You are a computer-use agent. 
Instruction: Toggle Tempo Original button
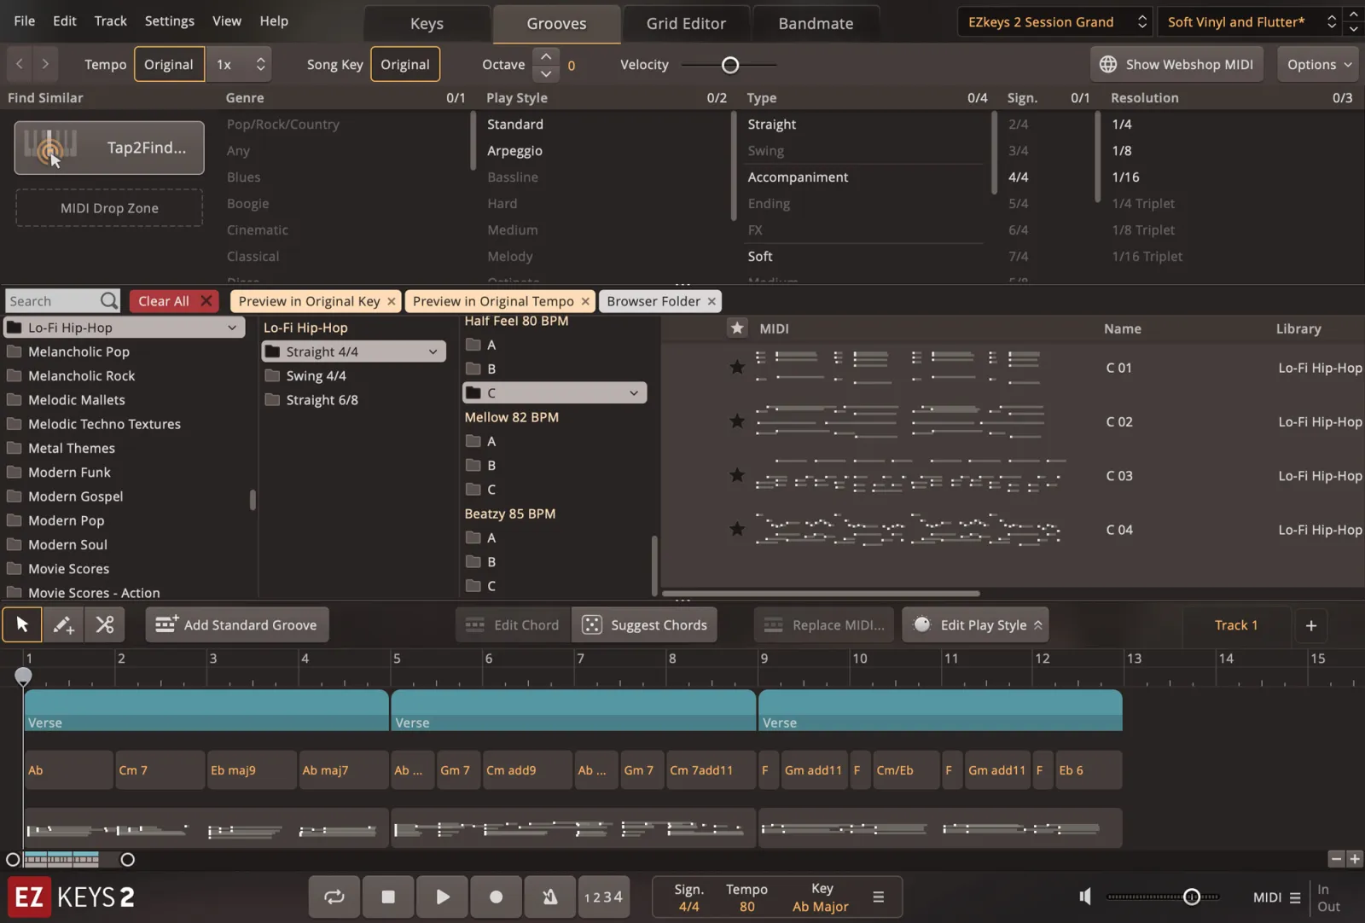point(169,64)
